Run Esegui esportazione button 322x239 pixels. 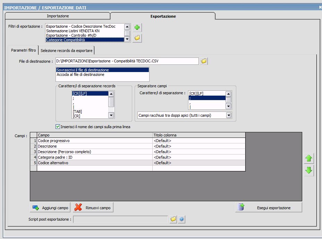(269, 207)
